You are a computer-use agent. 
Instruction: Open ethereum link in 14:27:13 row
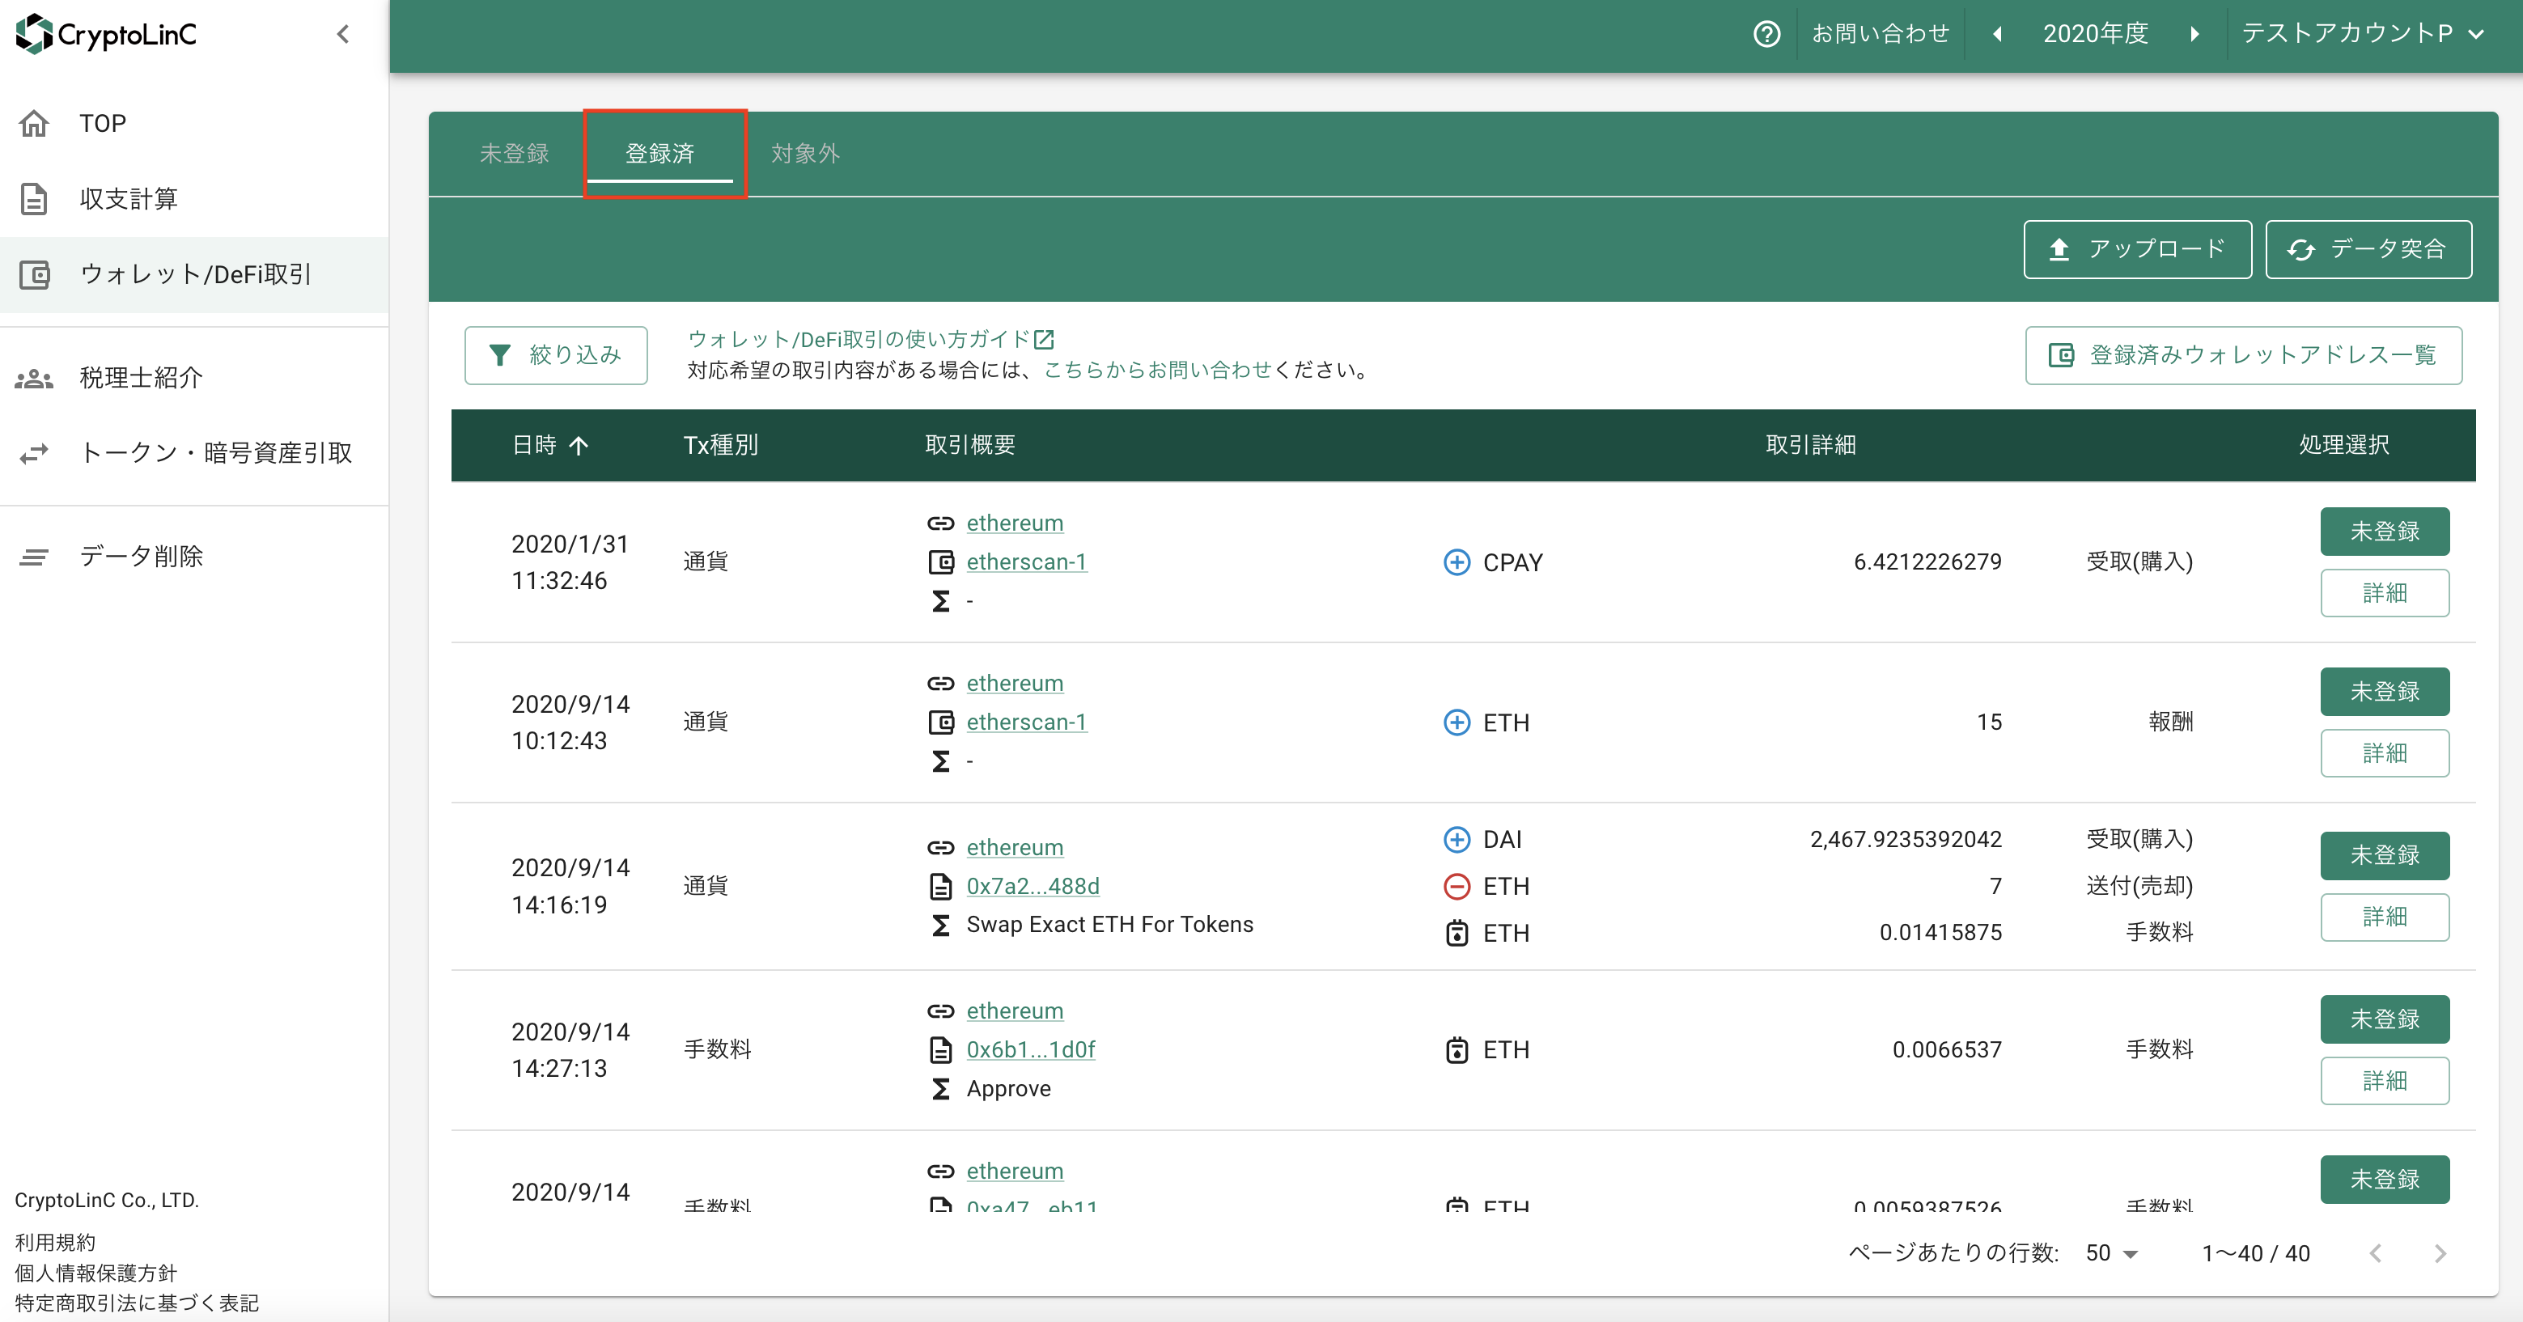(x=1015, y=1011)
